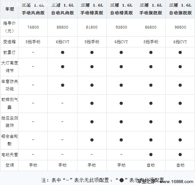Click the 前雾灯 dash for 手动风尚版

[33, 52]
